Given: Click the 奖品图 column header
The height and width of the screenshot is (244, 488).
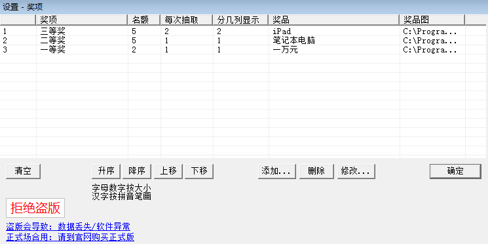Looking at the screenshot, I should coord(432,20).
